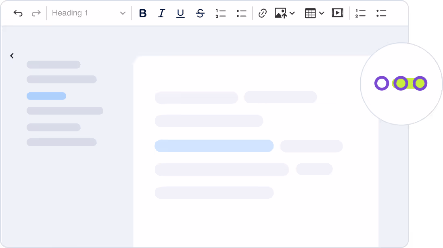The height and width of the screenshot is (248, 443).
Task: Insert a link using the link icon
Action: point(262,13)
